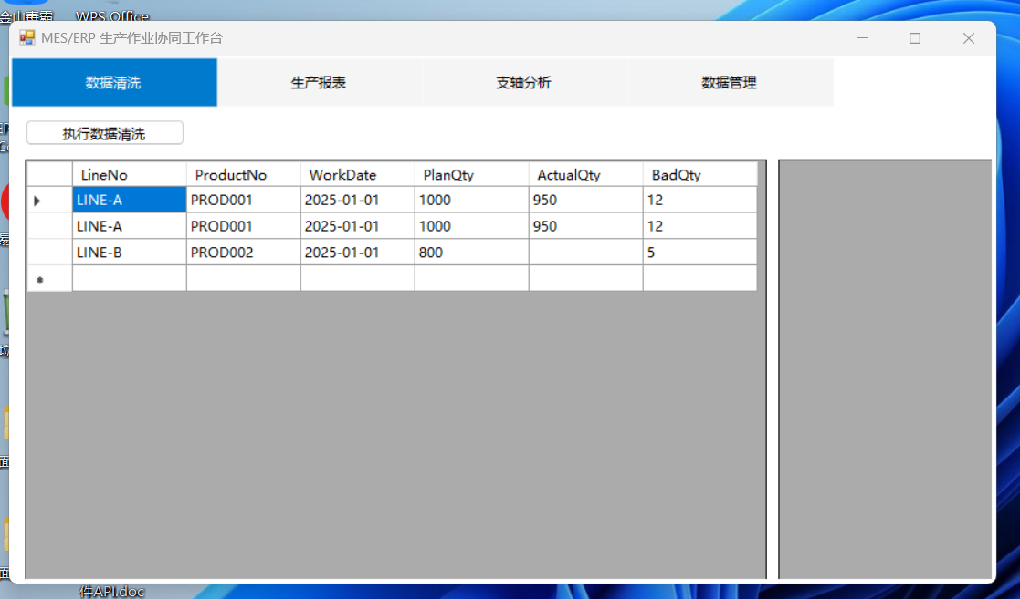The image size is (1020, 599).
Task: Maximize the MES/ERP window
Action: 915,38
